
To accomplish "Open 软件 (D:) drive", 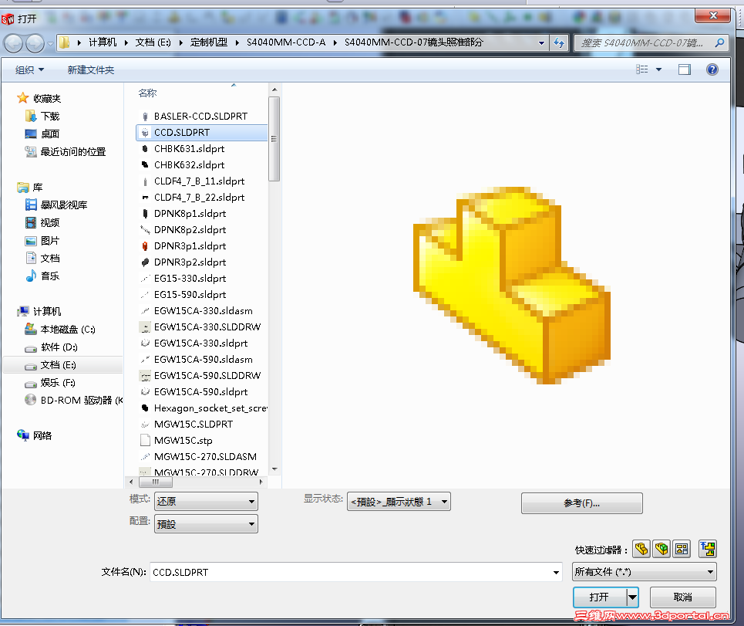I will pos(51,347).
